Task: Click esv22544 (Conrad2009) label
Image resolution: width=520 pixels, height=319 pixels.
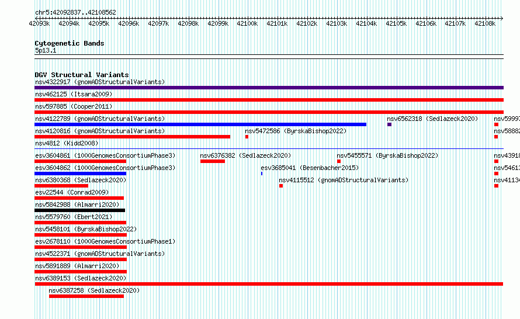Action: coord(72,192)
